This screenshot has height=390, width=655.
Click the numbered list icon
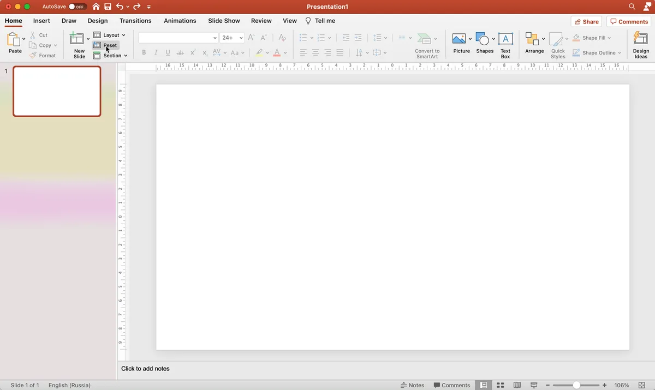(x=321, y=38)
